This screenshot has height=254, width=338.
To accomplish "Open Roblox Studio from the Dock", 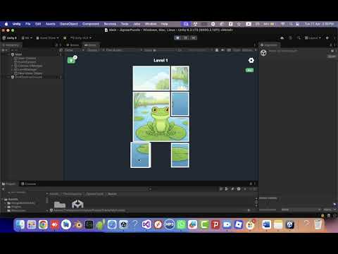I will pyautogui.click(x=239, y=224).
